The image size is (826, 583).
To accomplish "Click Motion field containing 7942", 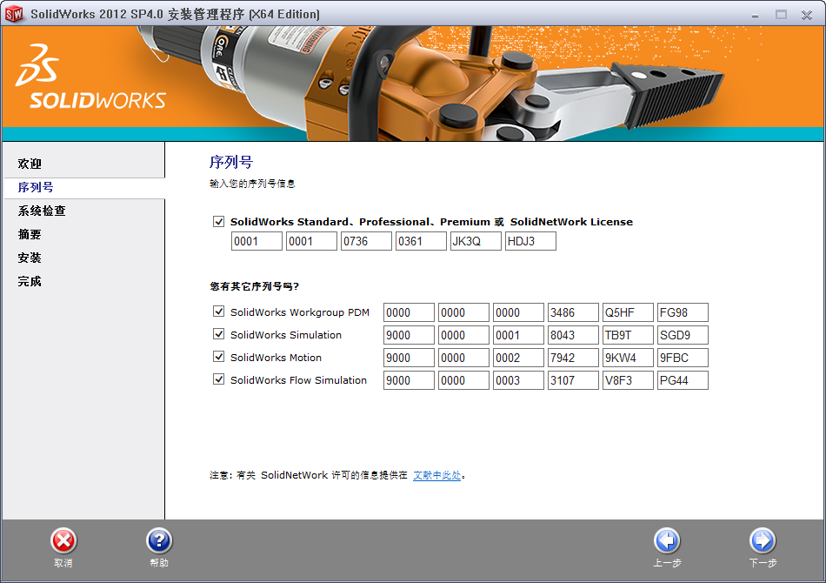I will 573,358.
